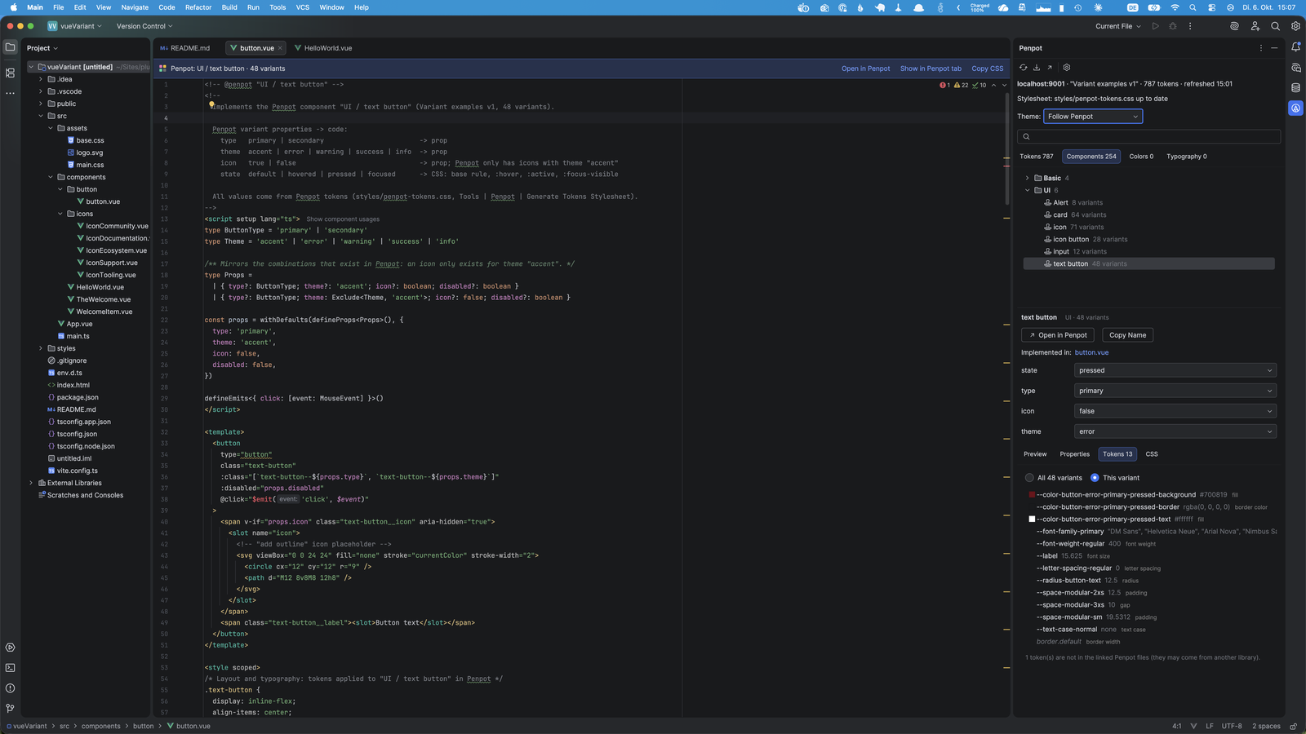The image size is (1306, 734).
Task: Select the 'All 48 variants' radio button
Action: point(1029,478)
